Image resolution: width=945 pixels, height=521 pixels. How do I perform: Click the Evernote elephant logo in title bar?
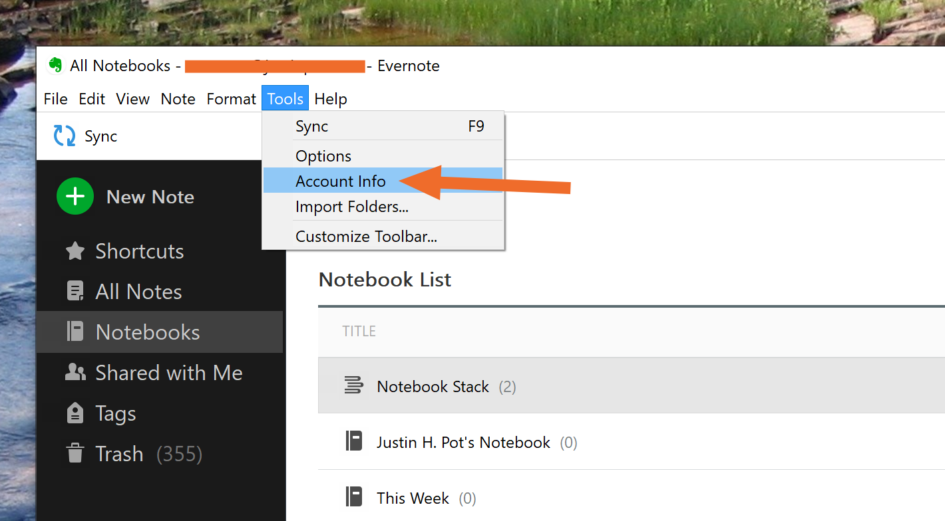(56, 66)
